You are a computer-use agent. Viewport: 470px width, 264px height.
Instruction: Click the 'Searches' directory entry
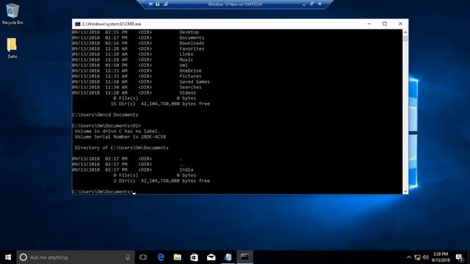pyautogui.click(x=190, y=87)
